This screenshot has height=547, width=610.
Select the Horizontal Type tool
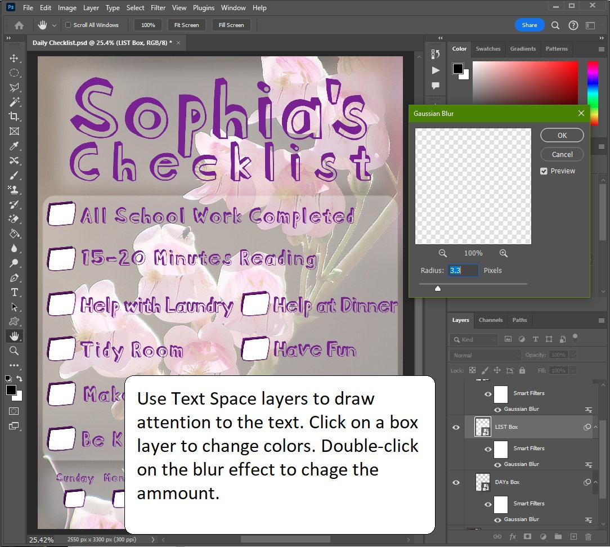click(15, 292)
